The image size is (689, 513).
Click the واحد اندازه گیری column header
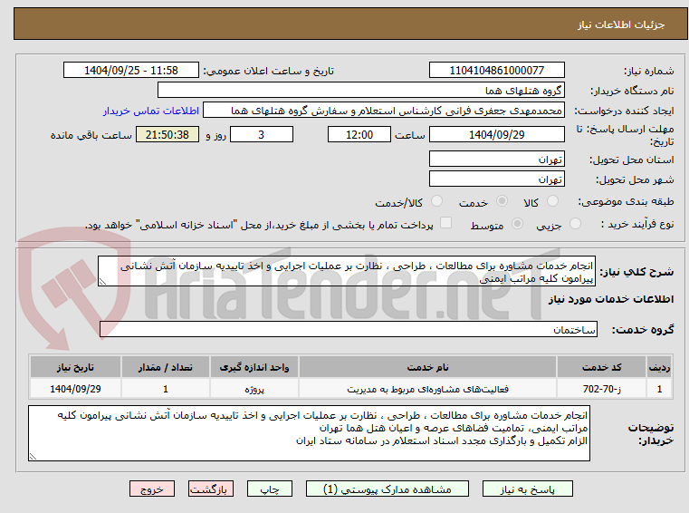pyautogui.click(x=254, y=367)
